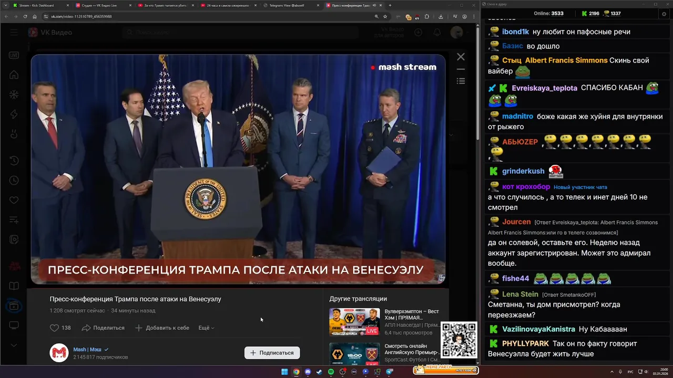Open Windows Start menu

pos(284,372)
